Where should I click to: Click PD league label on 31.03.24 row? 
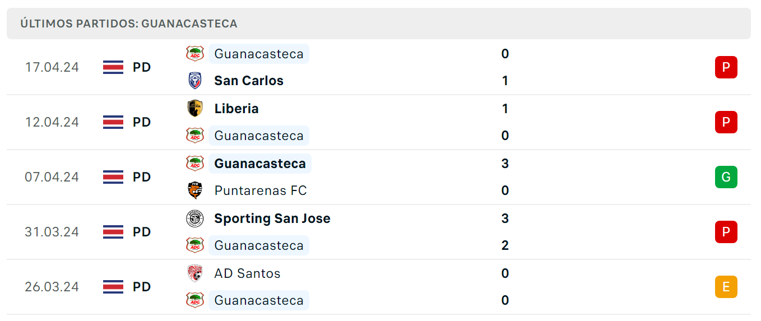[142, 232]
